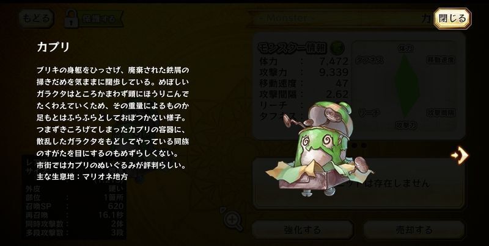Screen dimensions: 489x246
Task: Click the 攻撃間隔 label on radar chart
Action: [x=441, y=112]
